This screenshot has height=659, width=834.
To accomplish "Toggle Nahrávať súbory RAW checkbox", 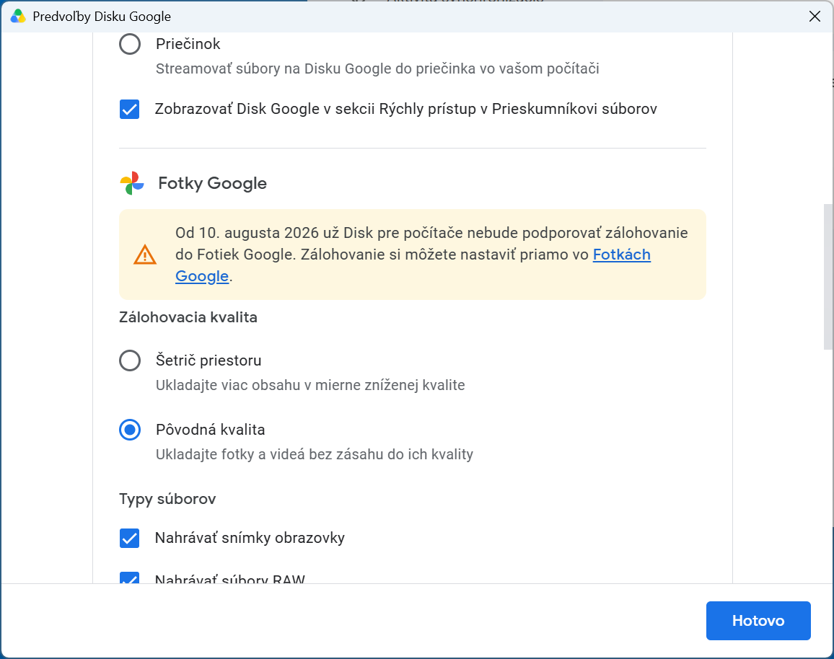I will pos(129,578).
